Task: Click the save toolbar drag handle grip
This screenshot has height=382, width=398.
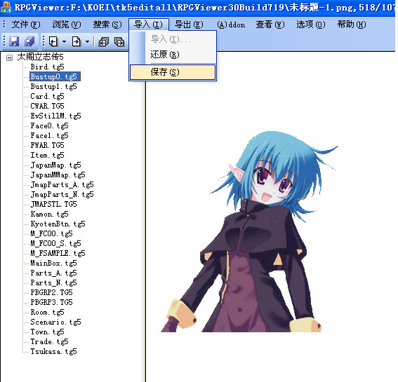Action: pyautogui.click(x=4, y=41)
